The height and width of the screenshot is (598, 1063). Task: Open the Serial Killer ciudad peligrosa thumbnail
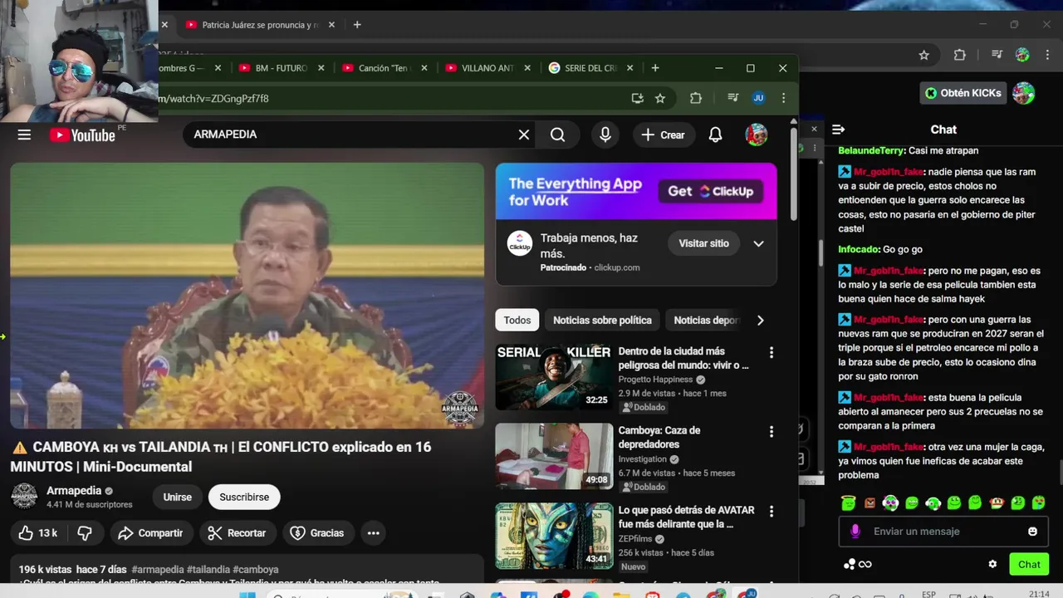[x=554, y=377]
